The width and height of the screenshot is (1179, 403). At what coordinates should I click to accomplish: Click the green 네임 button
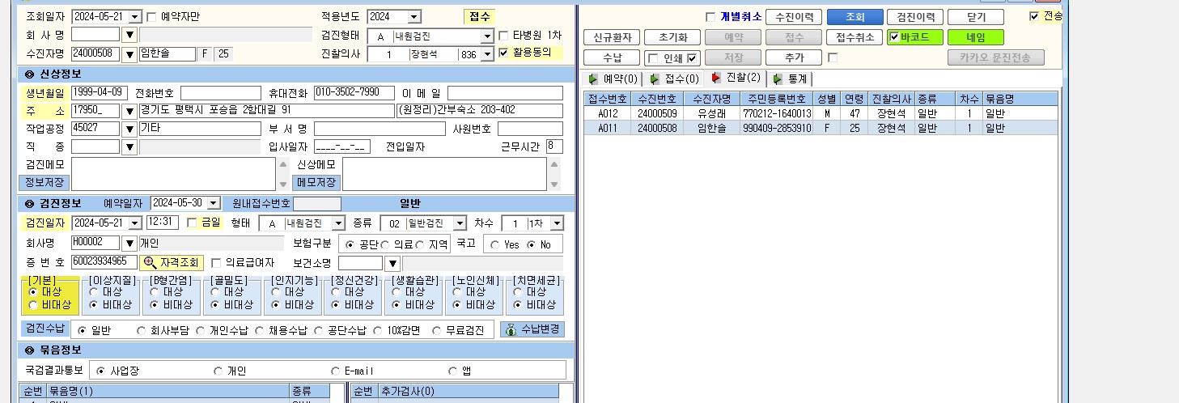pos(976,37)
